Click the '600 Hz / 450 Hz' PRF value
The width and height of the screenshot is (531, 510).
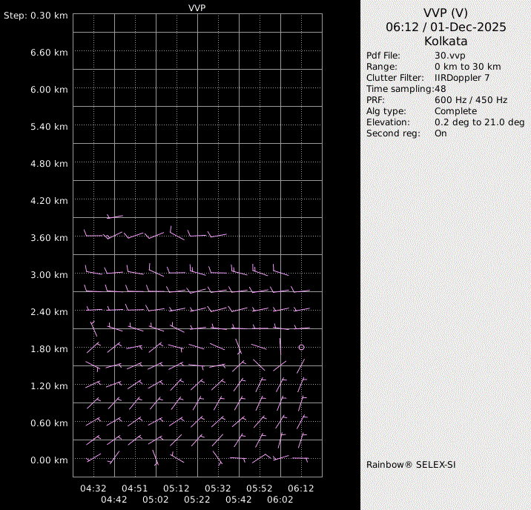point(470,100)
